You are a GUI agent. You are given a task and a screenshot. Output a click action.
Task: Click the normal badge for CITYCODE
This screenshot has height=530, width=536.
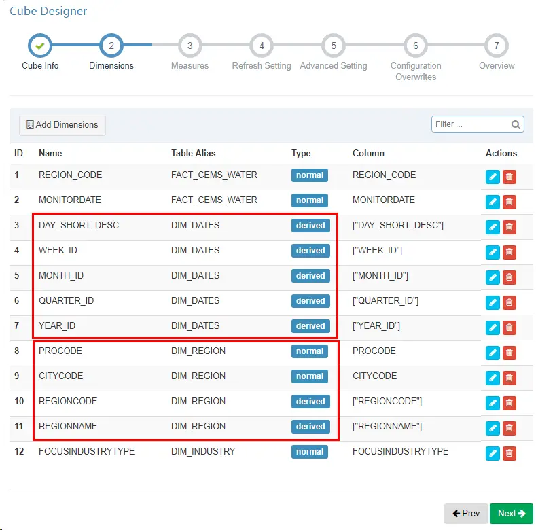pos(309,376)
